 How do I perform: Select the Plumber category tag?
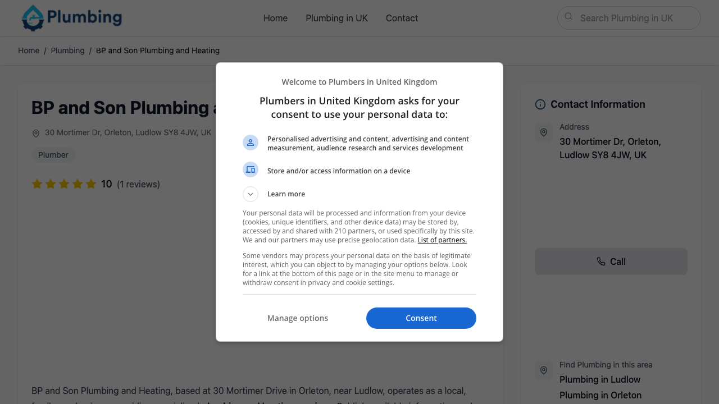(53, 155)
